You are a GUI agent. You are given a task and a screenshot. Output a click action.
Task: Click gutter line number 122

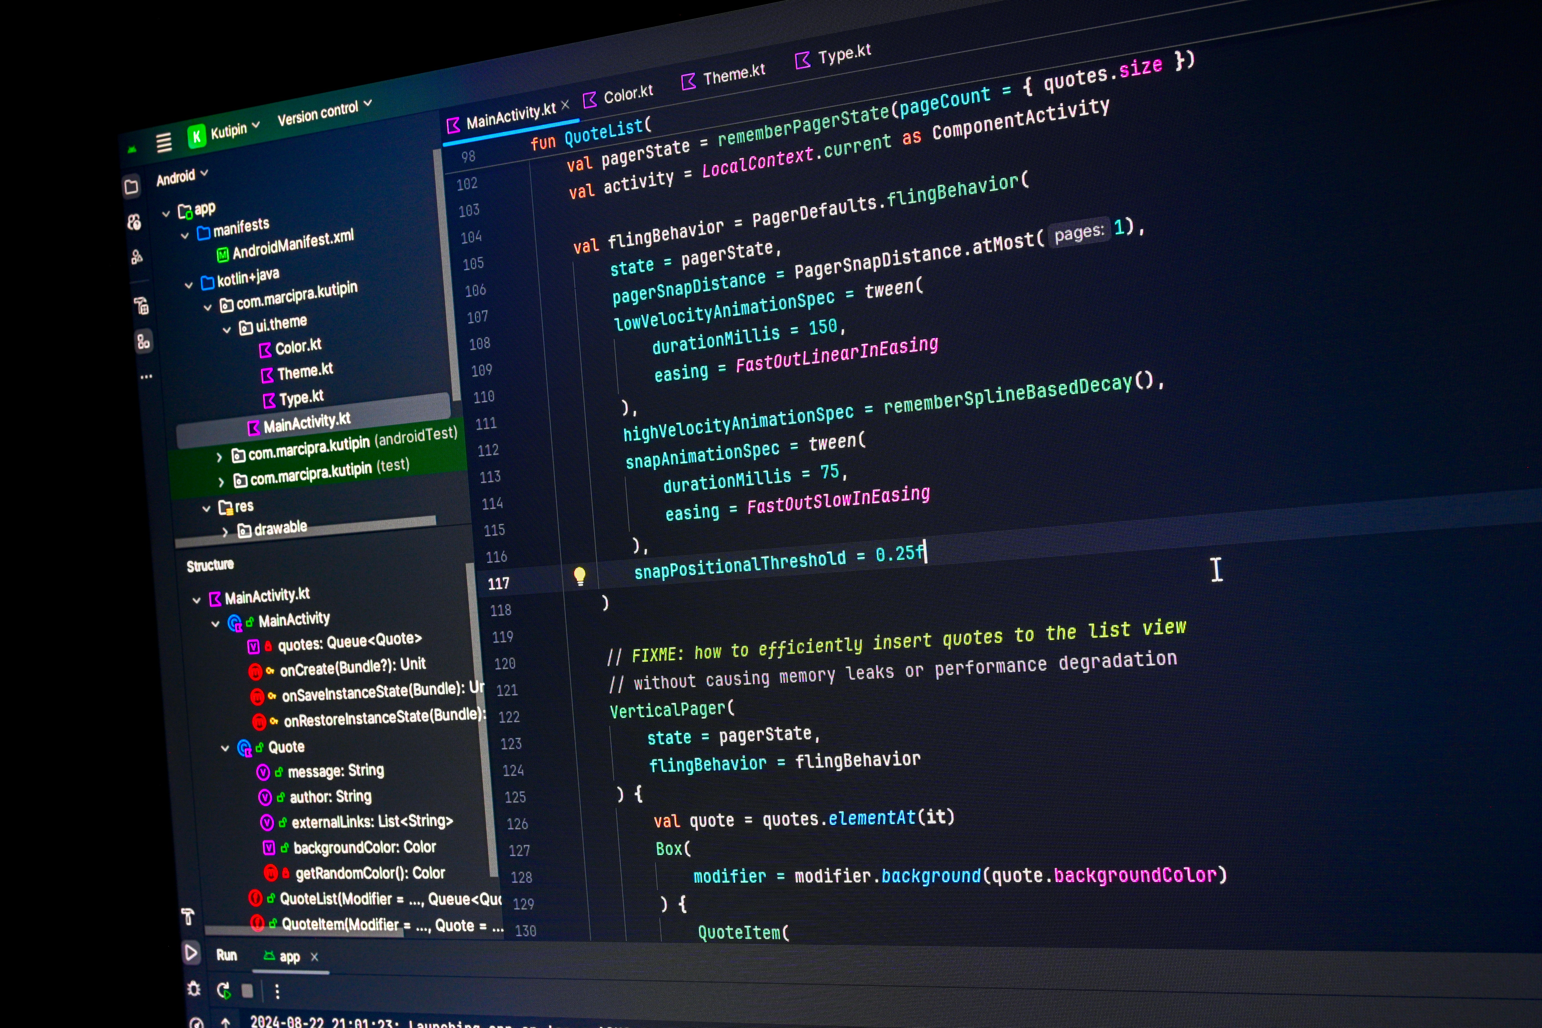[x=509, y=717]
